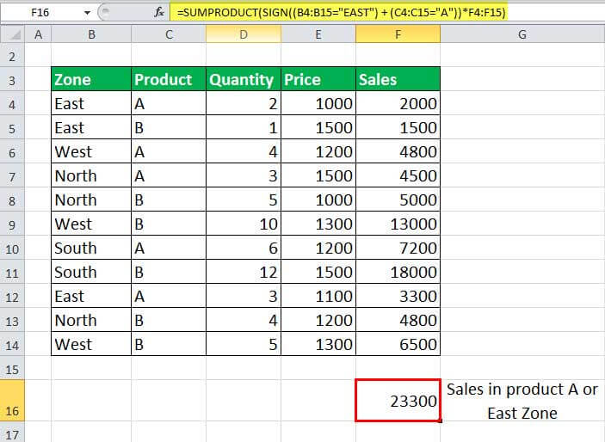Click product A cell in row 10
Image resolution: width=605 pixels, height=442 pixels.
(x=169, y=248)
